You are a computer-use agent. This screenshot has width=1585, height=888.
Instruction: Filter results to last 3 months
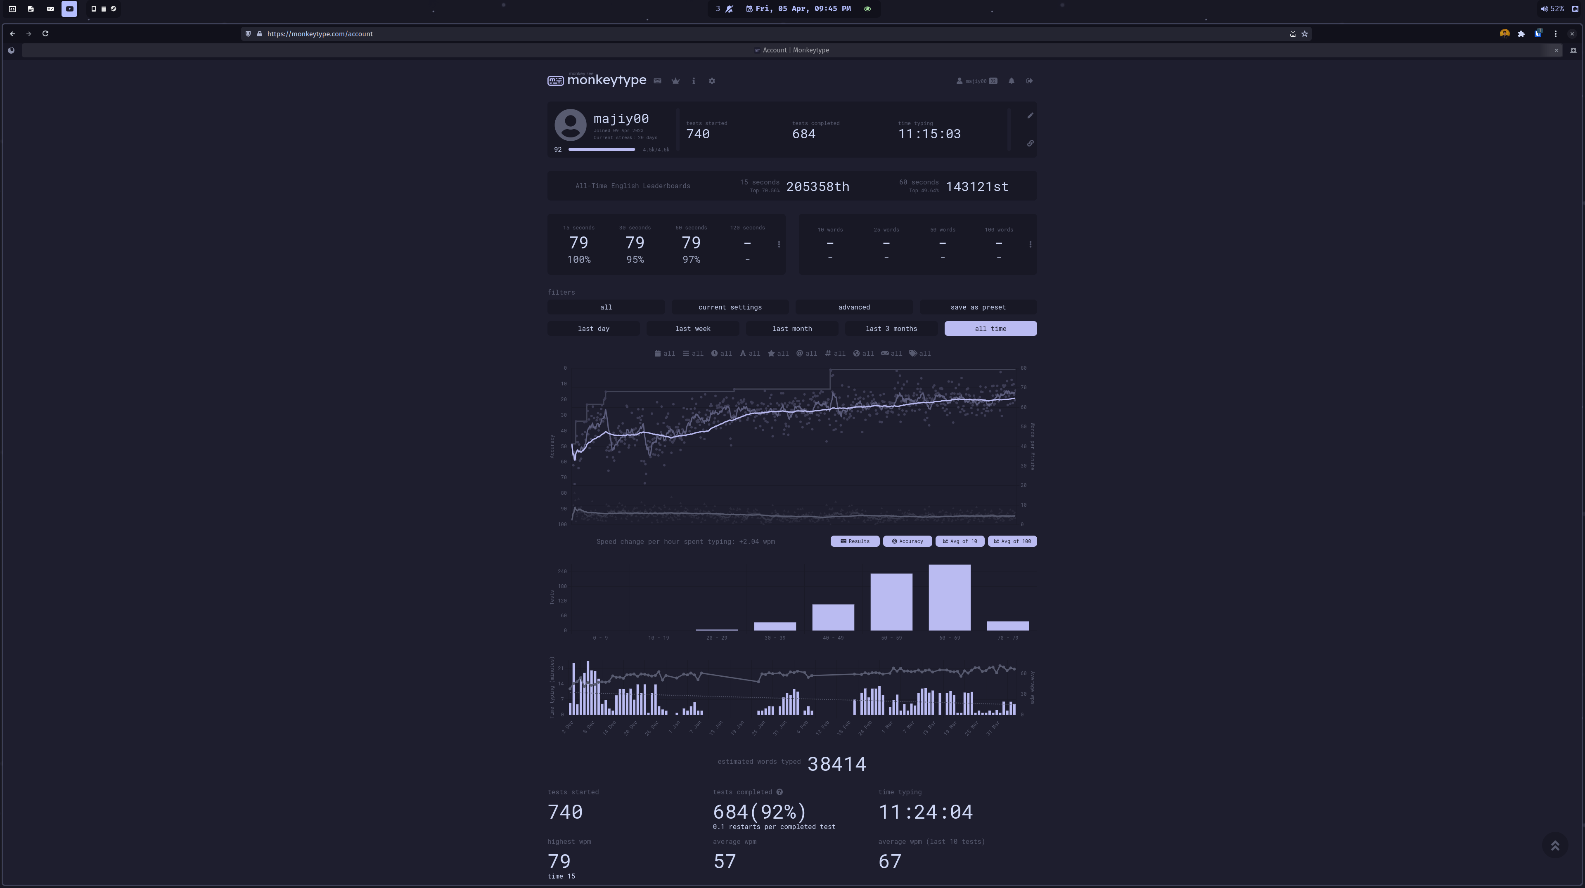891,328
